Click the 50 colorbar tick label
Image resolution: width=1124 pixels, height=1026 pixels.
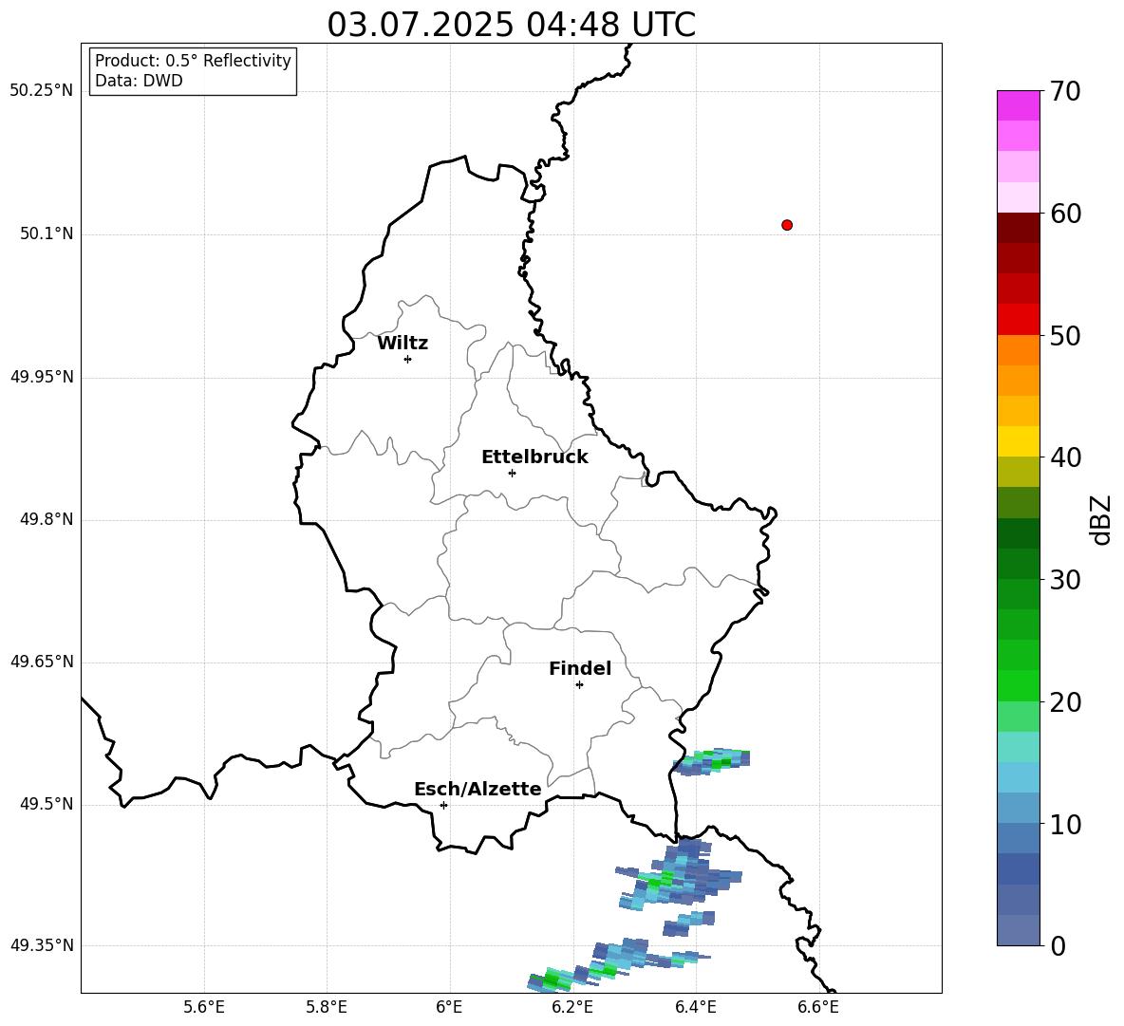coord(1065,336)
